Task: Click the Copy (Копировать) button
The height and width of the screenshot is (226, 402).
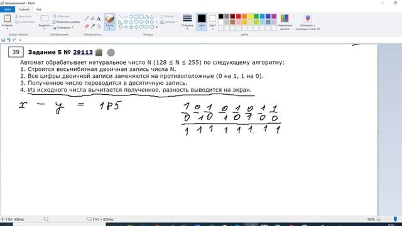Action: tap(24, 22)
